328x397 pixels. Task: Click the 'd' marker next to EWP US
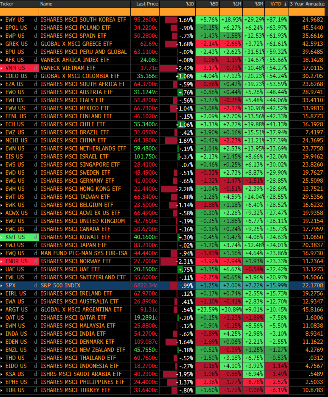36,36
